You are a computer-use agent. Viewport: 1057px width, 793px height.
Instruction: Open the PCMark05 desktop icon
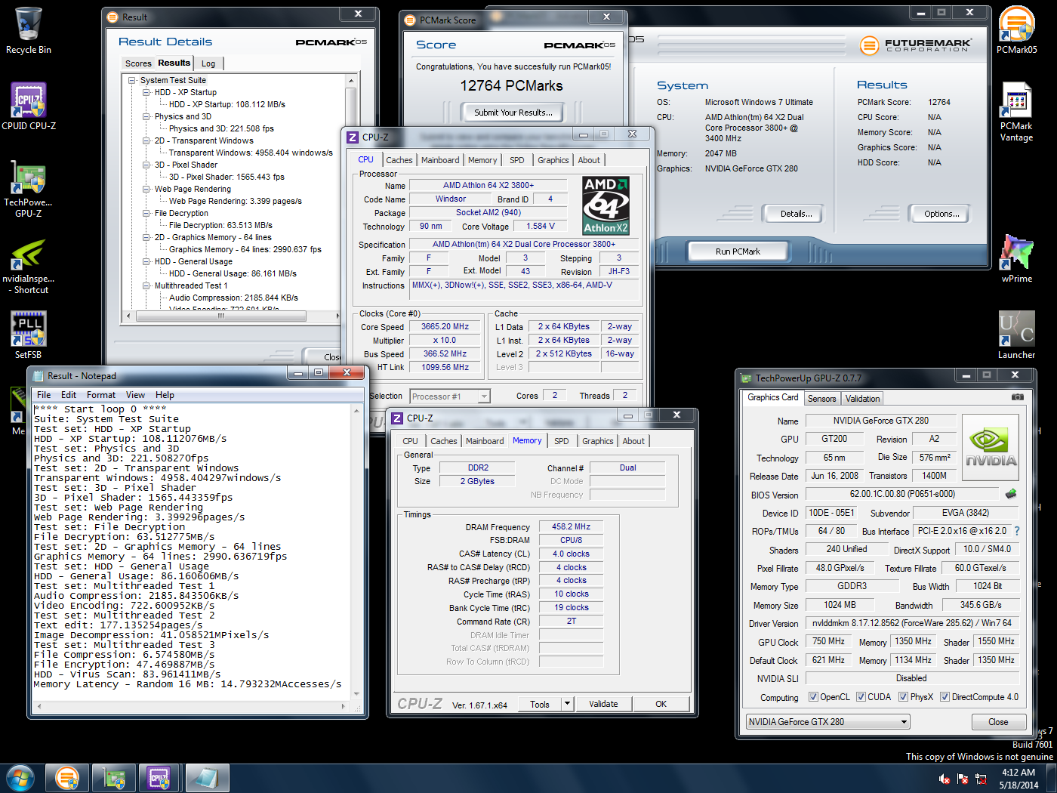click(x=1016, y=30)
